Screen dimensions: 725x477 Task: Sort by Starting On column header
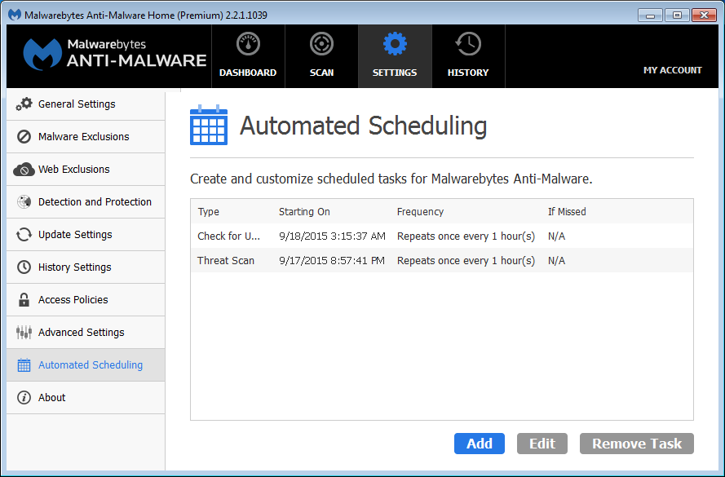[x=304, y=212]
